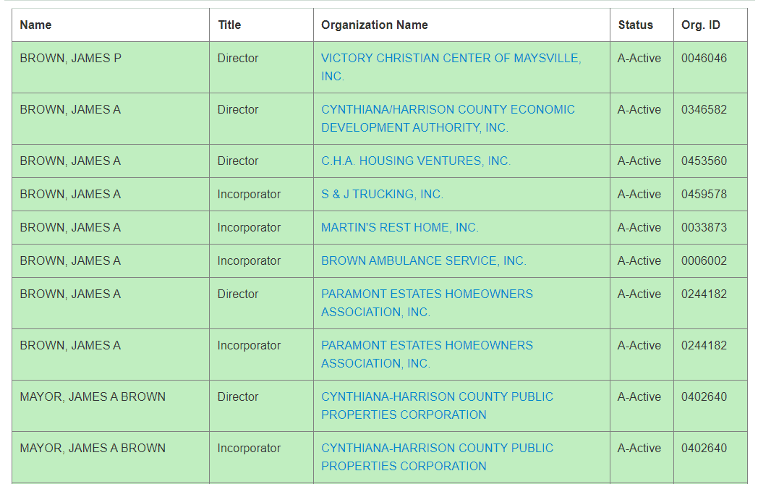Open the BROWN AMBULANCE SERVICE link
This screenshot has width=758, height=484.
coord(422,260)
